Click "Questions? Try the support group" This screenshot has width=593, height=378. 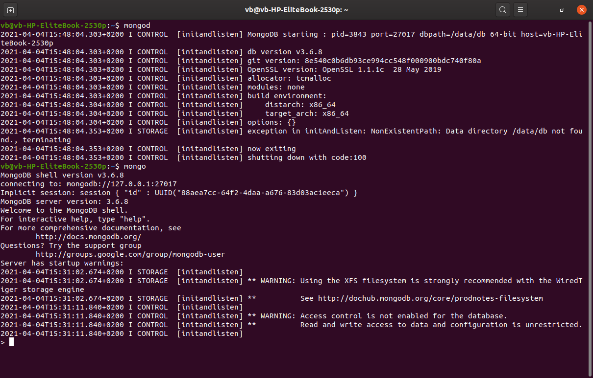(x=71, y=245)
